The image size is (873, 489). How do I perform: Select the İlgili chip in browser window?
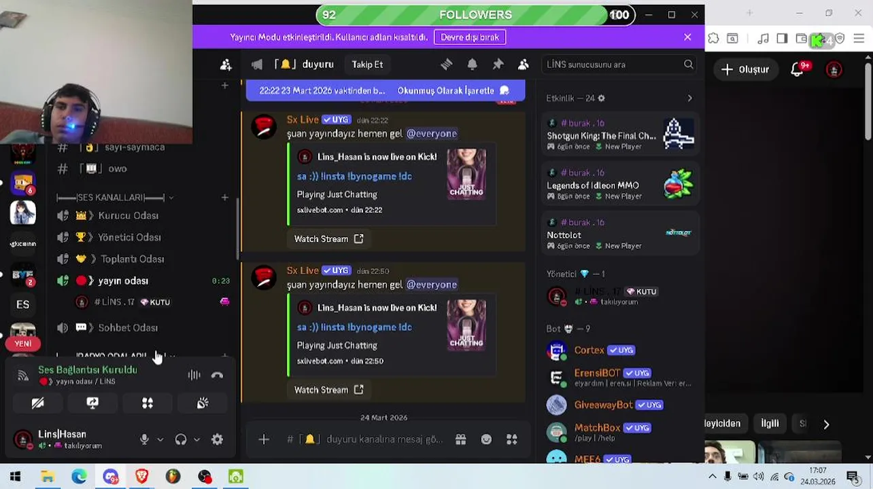[770, 423]
